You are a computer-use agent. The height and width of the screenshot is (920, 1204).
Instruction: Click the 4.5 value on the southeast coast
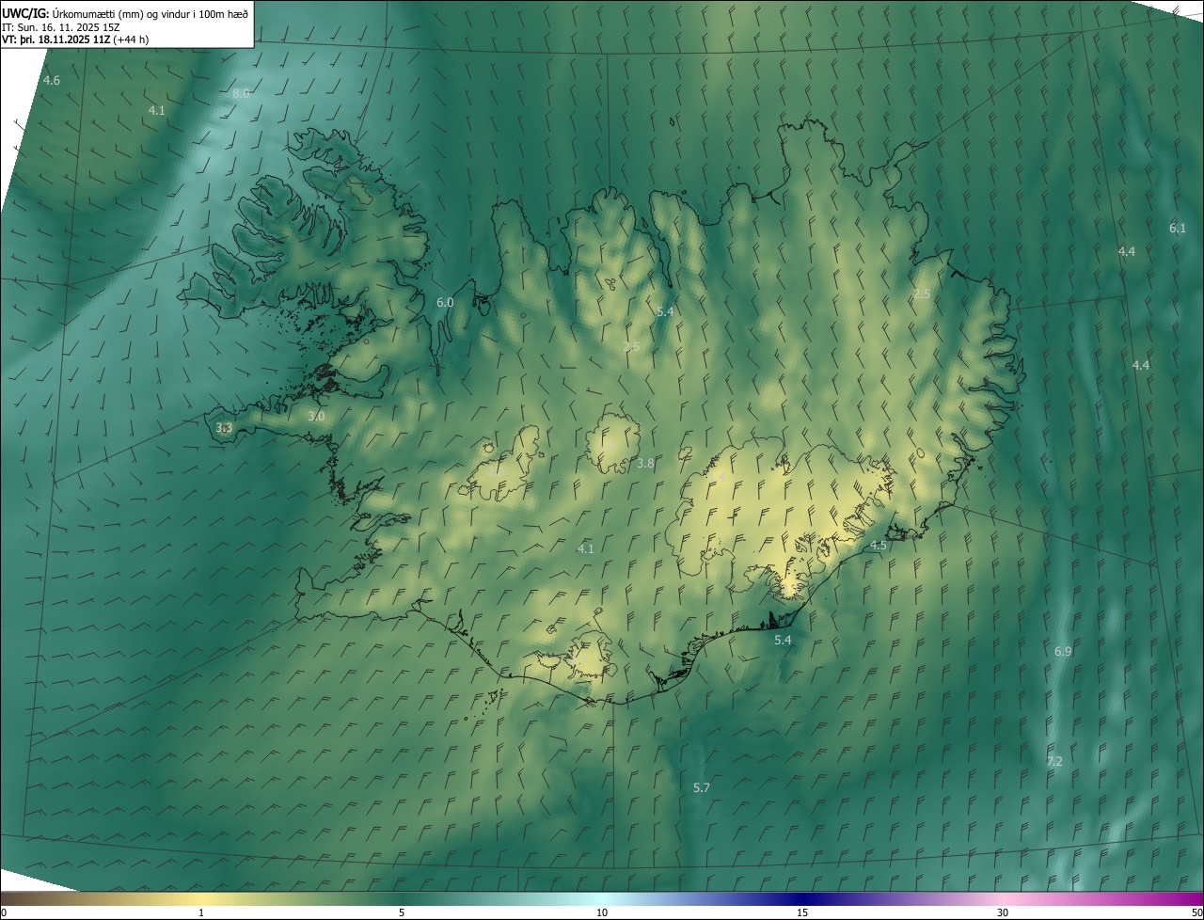[878, 546]
